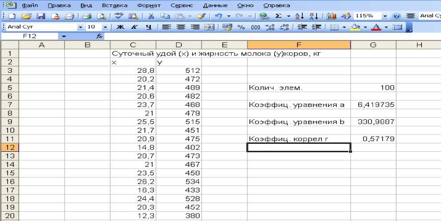Image resolution: width=441 pixels, height=221 pixels.
Task: Undo the last action
Action: click(218, 16)
